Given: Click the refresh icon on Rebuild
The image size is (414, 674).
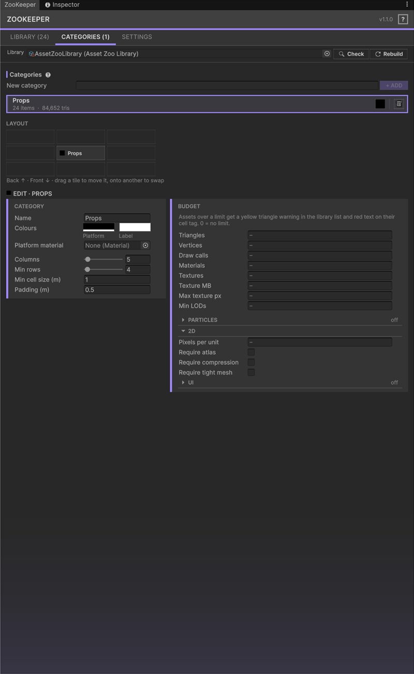Looking at the screenshot, I should 378,54.
